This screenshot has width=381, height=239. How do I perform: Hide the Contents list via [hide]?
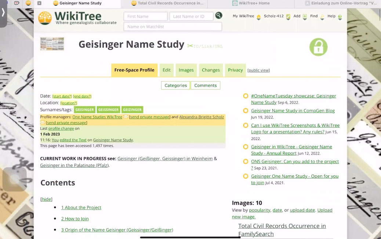click(46, 199)
